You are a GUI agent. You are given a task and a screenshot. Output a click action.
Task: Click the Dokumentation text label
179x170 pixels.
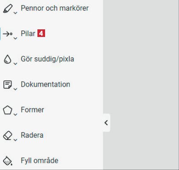pos(45,84)
